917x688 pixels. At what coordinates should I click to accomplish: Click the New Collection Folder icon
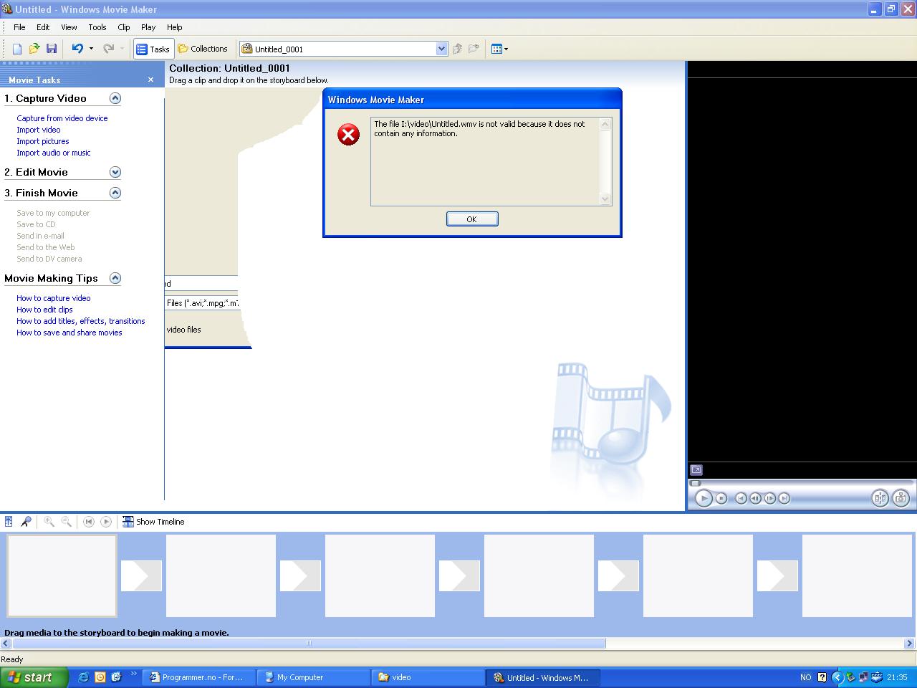[474, 49]
